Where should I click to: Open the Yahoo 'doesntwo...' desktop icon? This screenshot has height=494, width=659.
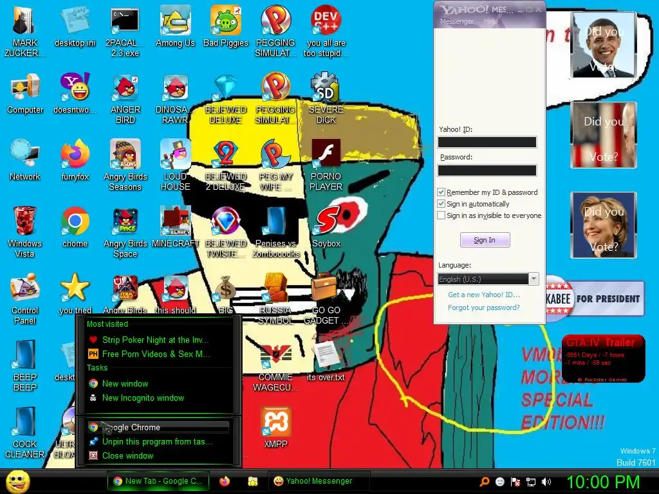tap(75, 93)
